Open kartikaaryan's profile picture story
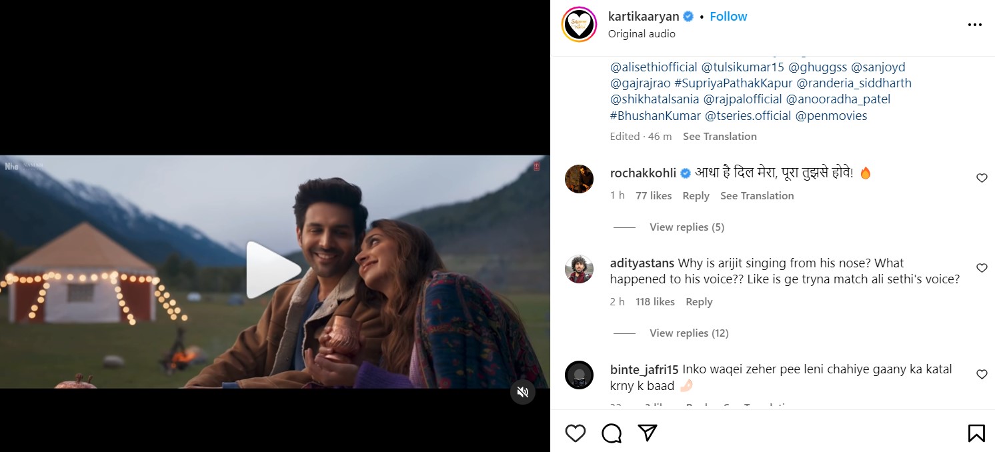The image size is (995, 452). coord(579,25)
